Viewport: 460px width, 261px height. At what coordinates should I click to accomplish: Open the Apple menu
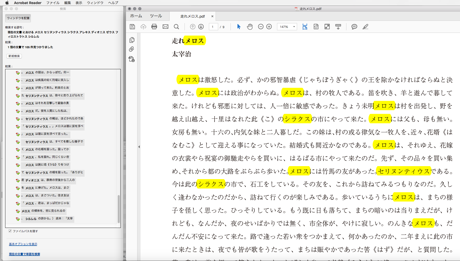point(7,3)
